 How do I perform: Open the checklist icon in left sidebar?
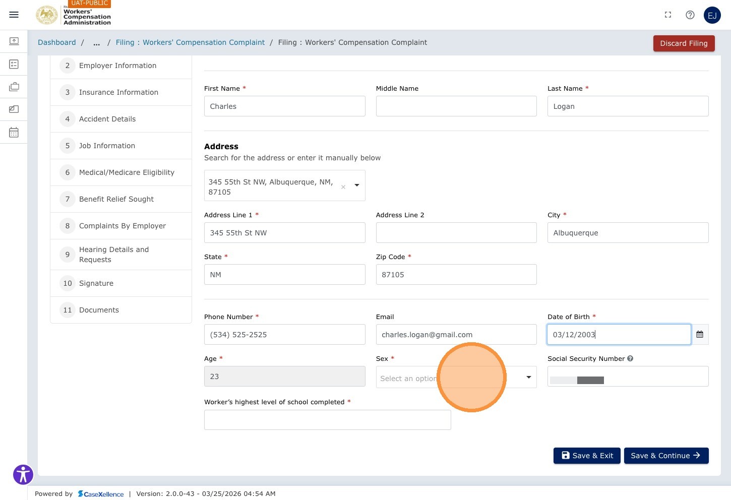tap(14, 64)
